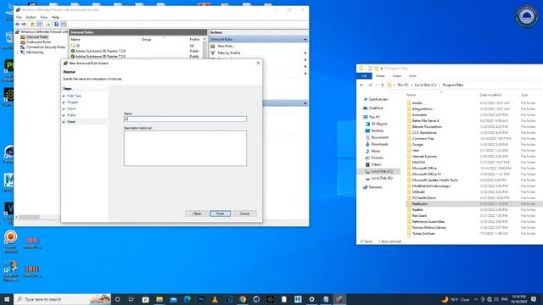Click Description (optional) text area
The height and width of the screenshot is (305, 543).
click(185, 148)
